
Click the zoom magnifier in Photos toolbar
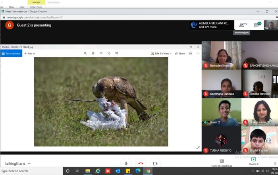click(x=85, y=53)
